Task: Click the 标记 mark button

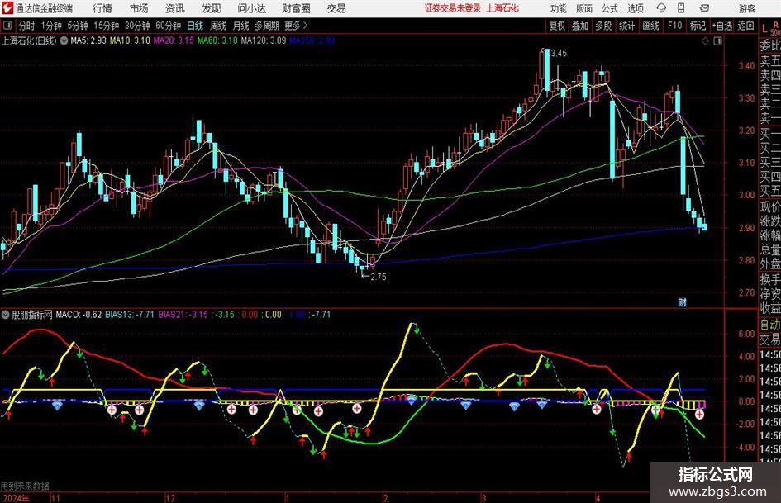Action: [698, 26]
